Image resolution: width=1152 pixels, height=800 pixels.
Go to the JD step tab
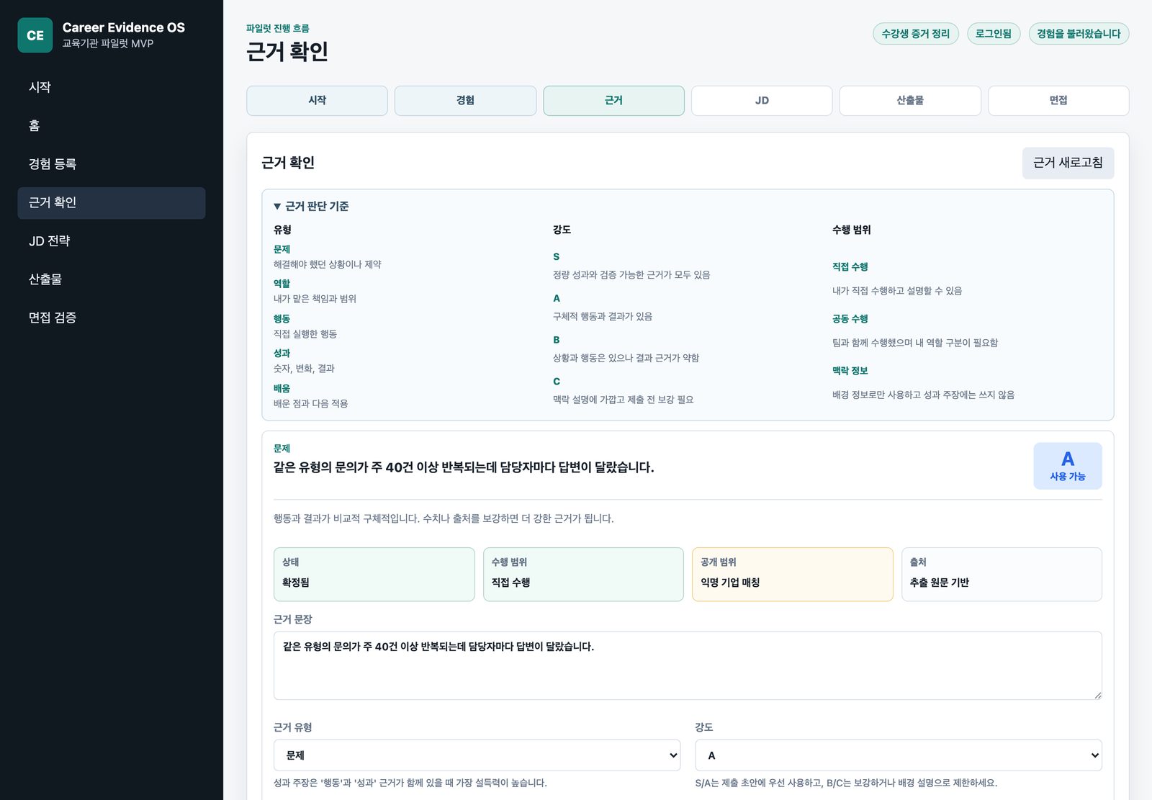click(x=762, y=101)
